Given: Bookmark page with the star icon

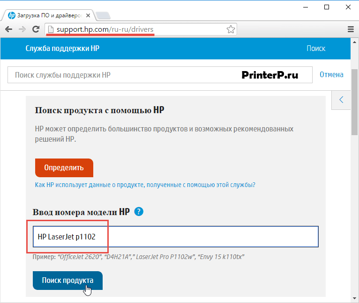Looking at the screenshot, I should tap(231, 29).
